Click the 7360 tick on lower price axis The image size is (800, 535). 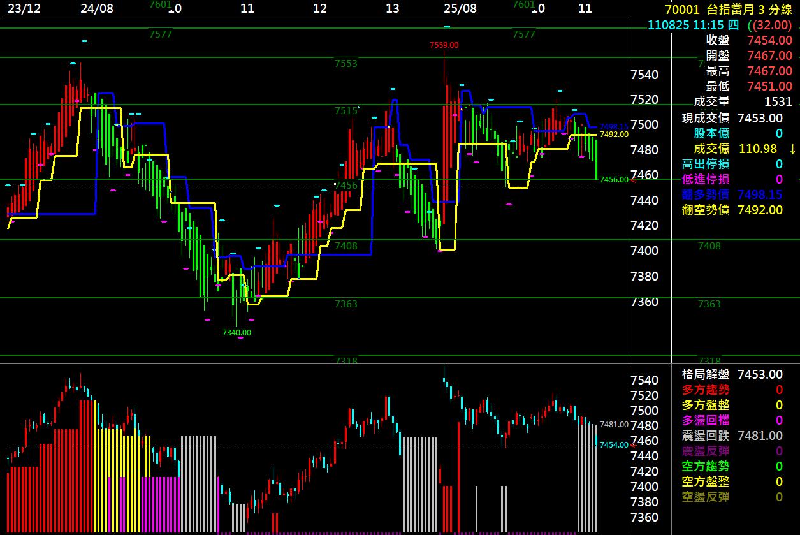(x=644, y=517)
